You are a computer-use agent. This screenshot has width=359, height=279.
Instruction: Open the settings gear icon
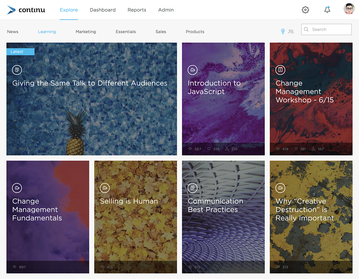[305, 10]
